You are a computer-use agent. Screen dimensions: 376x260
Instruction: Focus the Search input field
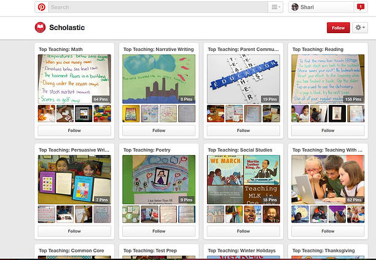[159, 7]
